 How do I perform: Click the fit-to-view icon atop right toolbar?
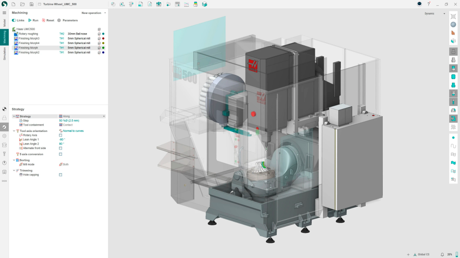pyautogui.click(x=453, y=17)
